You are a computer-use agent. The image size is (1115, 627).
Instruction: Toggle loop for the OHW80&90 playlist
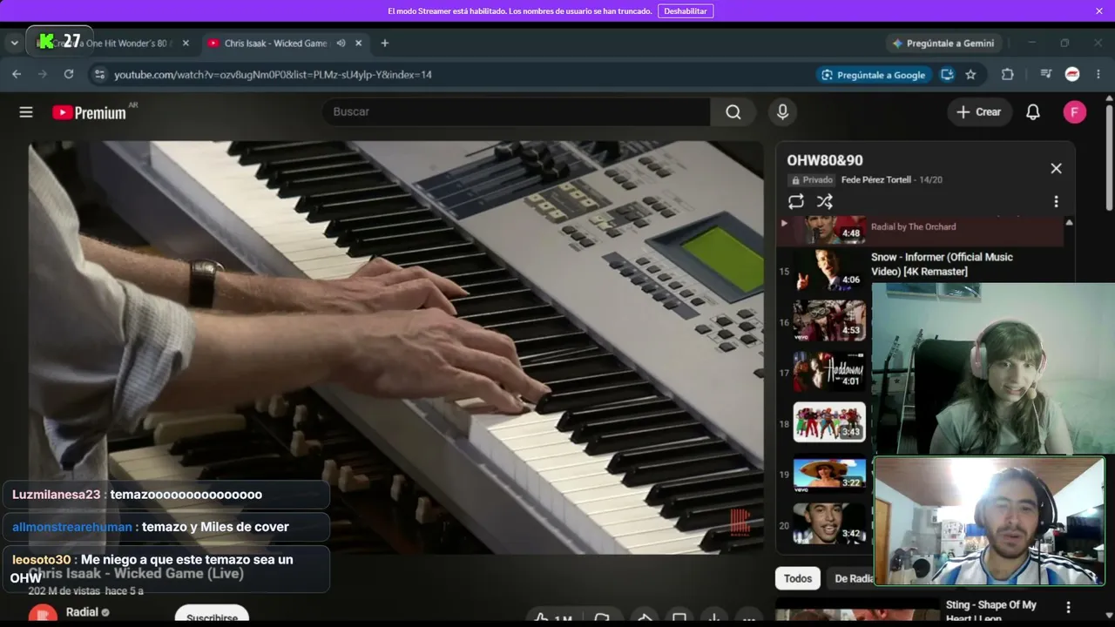tap(796, 202)
